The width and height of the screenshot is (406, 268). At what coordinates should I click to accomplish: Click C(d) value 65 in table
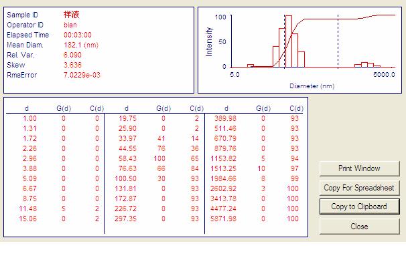(x=195, y=158)
